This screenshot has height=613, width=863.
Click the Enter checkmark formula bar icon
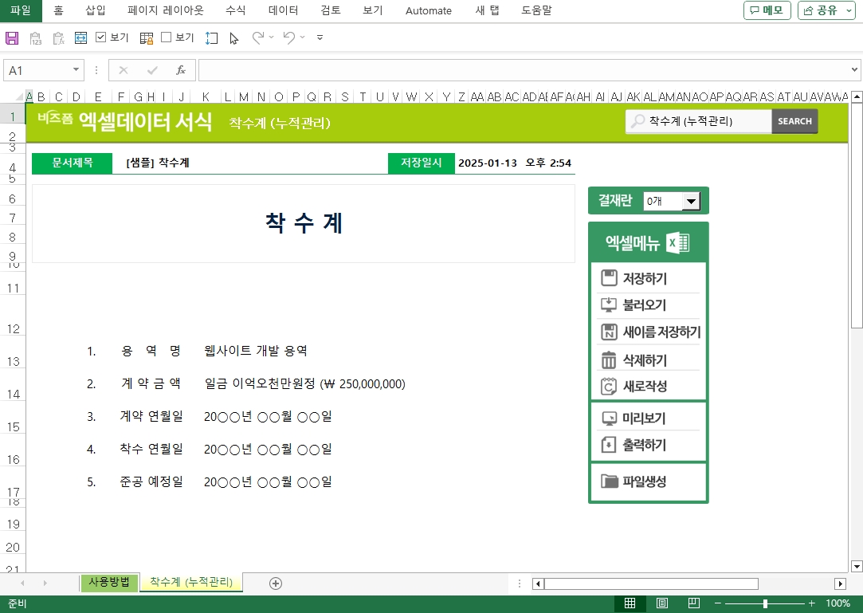pos(152,70)
